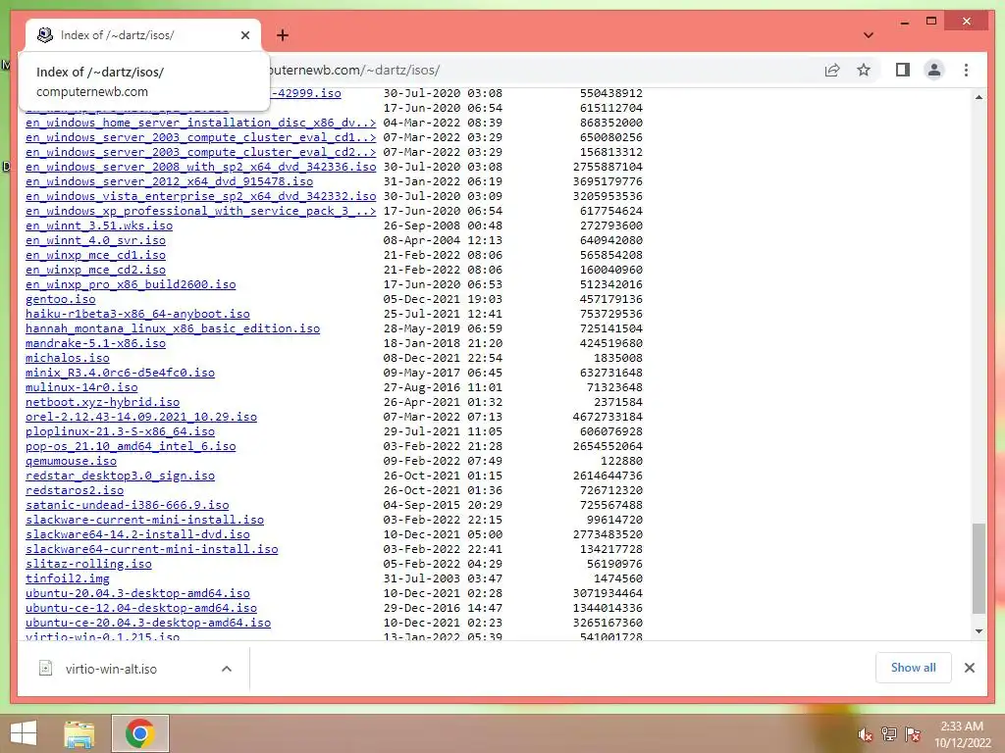Select the Index of /~dartz/isos/ tab
Screen dimensions: 1005x753
[142, 35]
